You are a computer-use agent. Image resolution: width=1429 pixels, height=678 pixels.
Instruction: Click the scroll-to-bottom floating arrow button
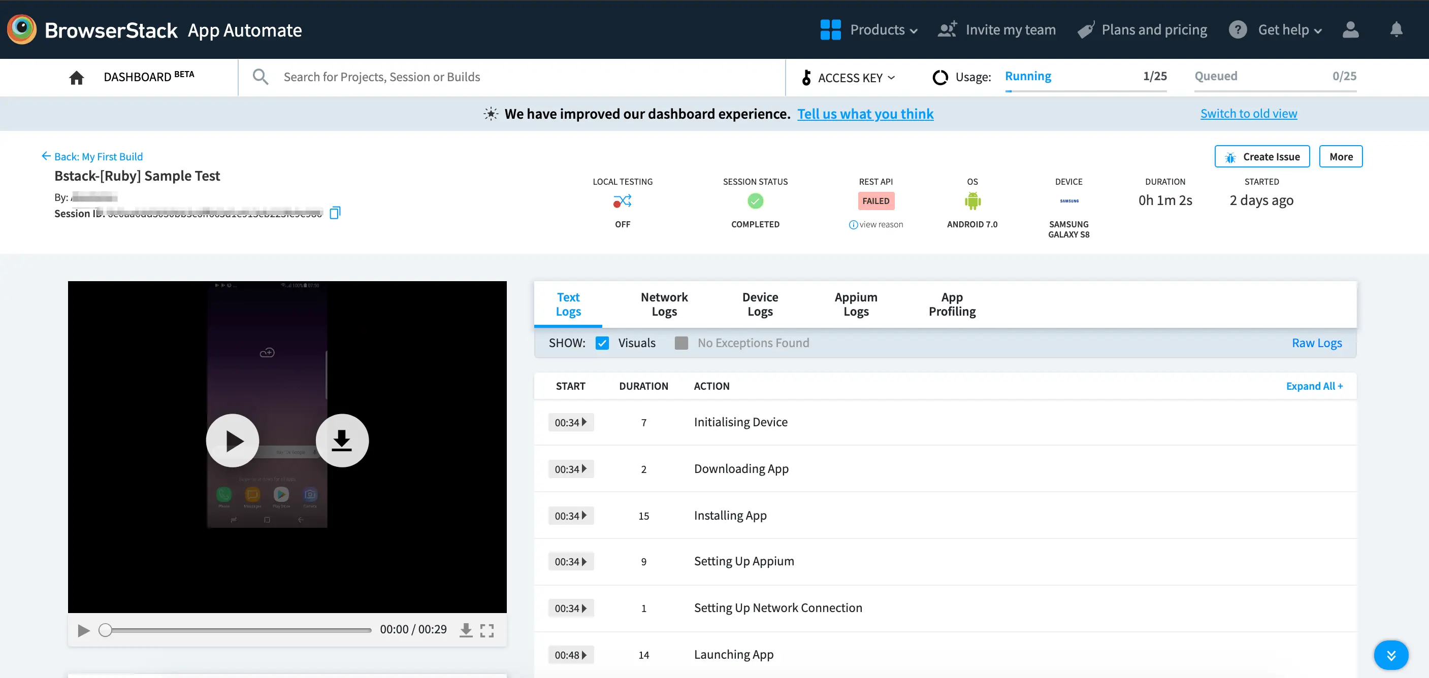[x=1390, y=655]
